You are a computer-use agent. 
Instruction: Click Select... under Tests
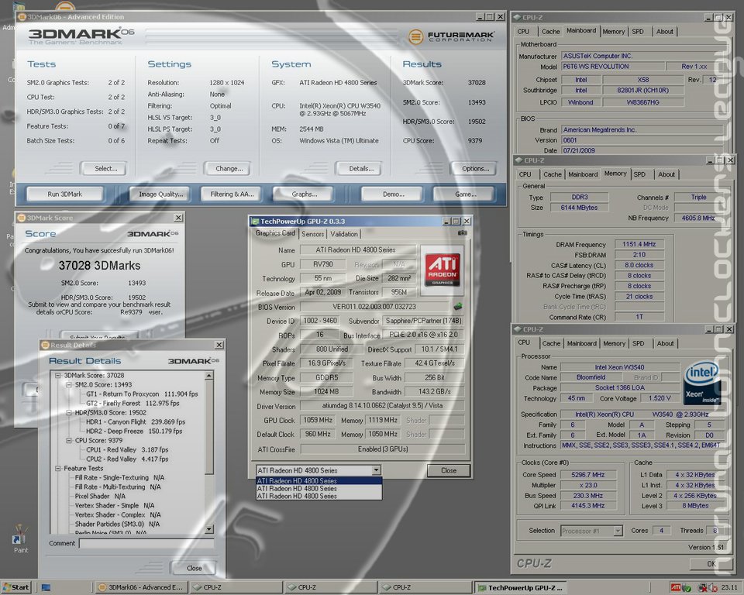pos(106,168)
